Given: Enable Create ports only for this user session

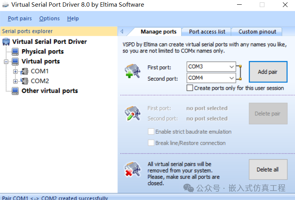Looking at the screenshot, I should (190, 88).
